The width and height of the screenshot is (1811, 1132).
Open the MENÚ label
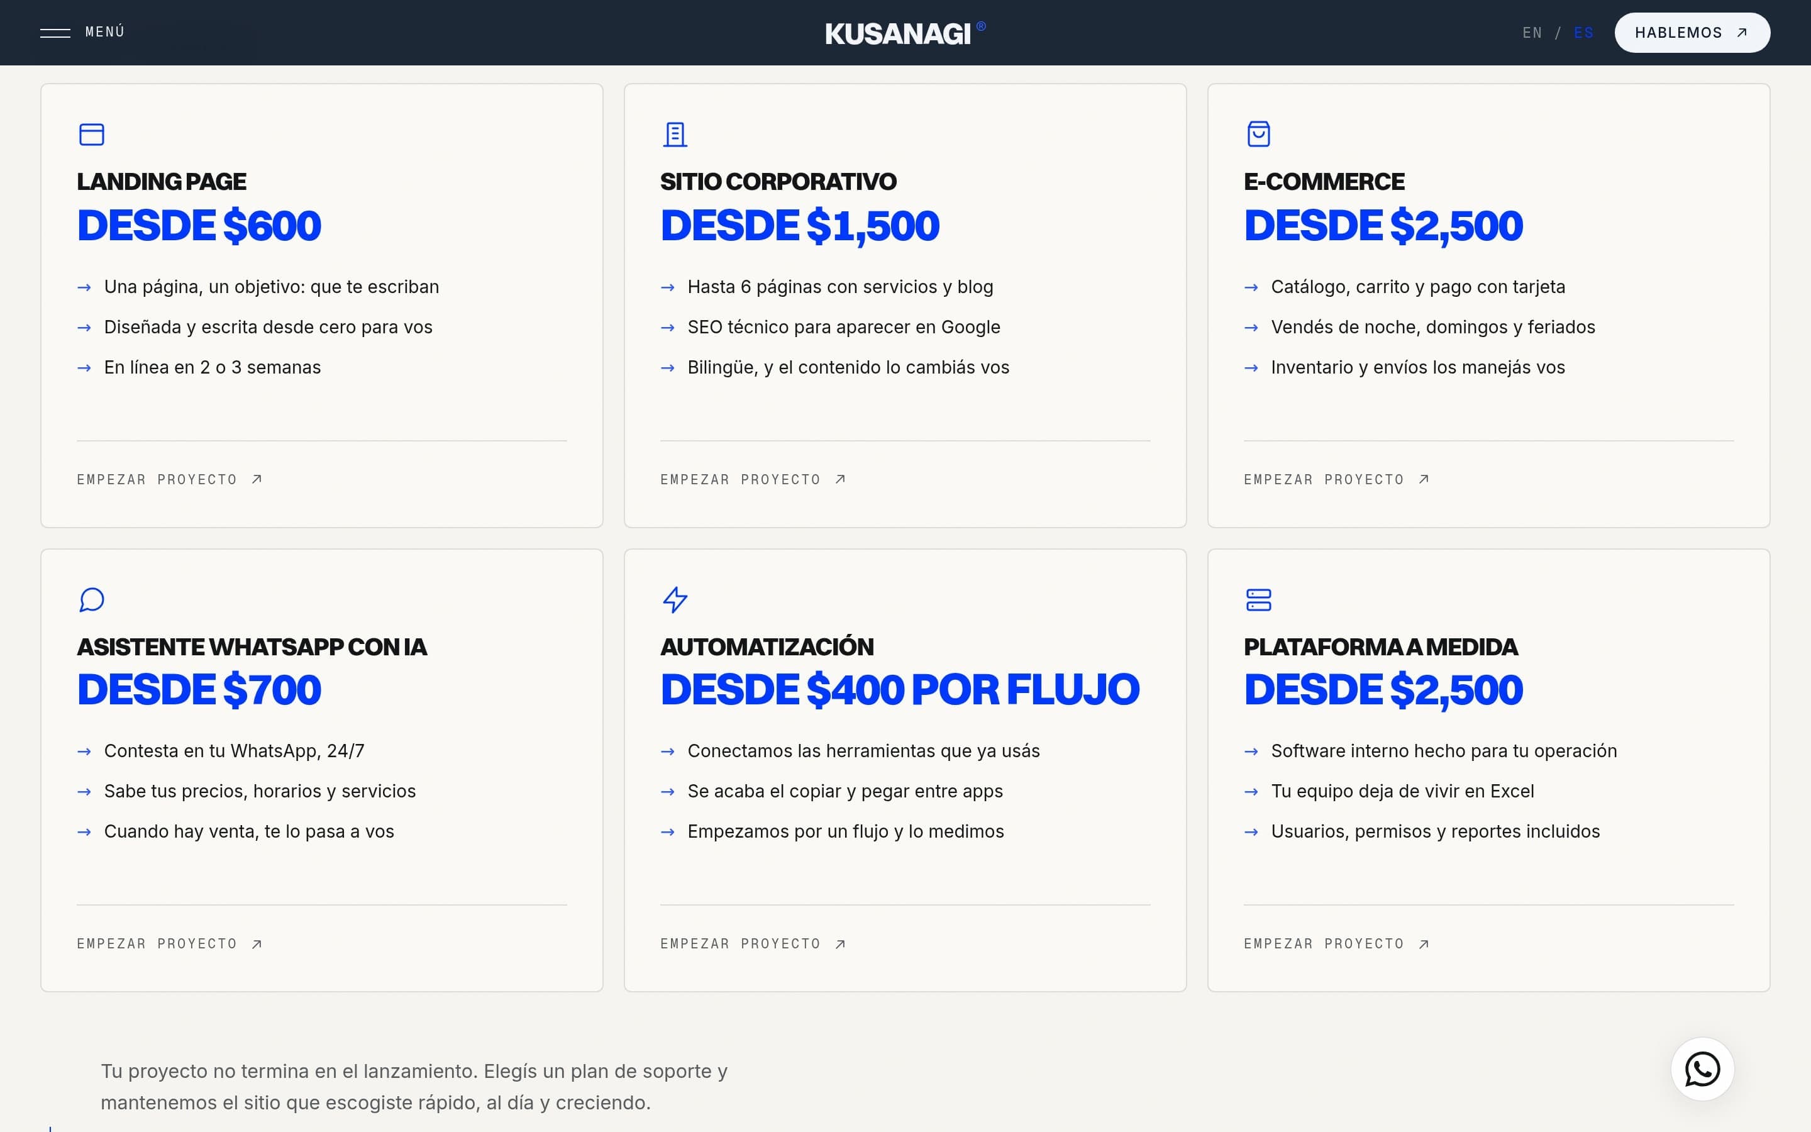[x=105, y=31]
